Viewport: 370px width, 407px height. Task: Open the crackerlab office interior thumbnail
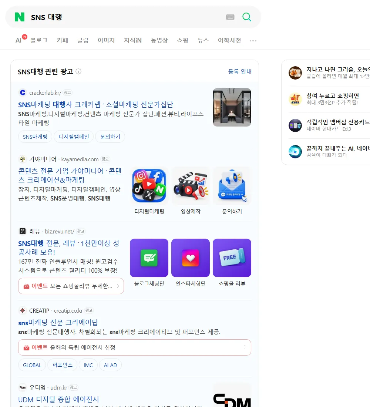(232, 107)
